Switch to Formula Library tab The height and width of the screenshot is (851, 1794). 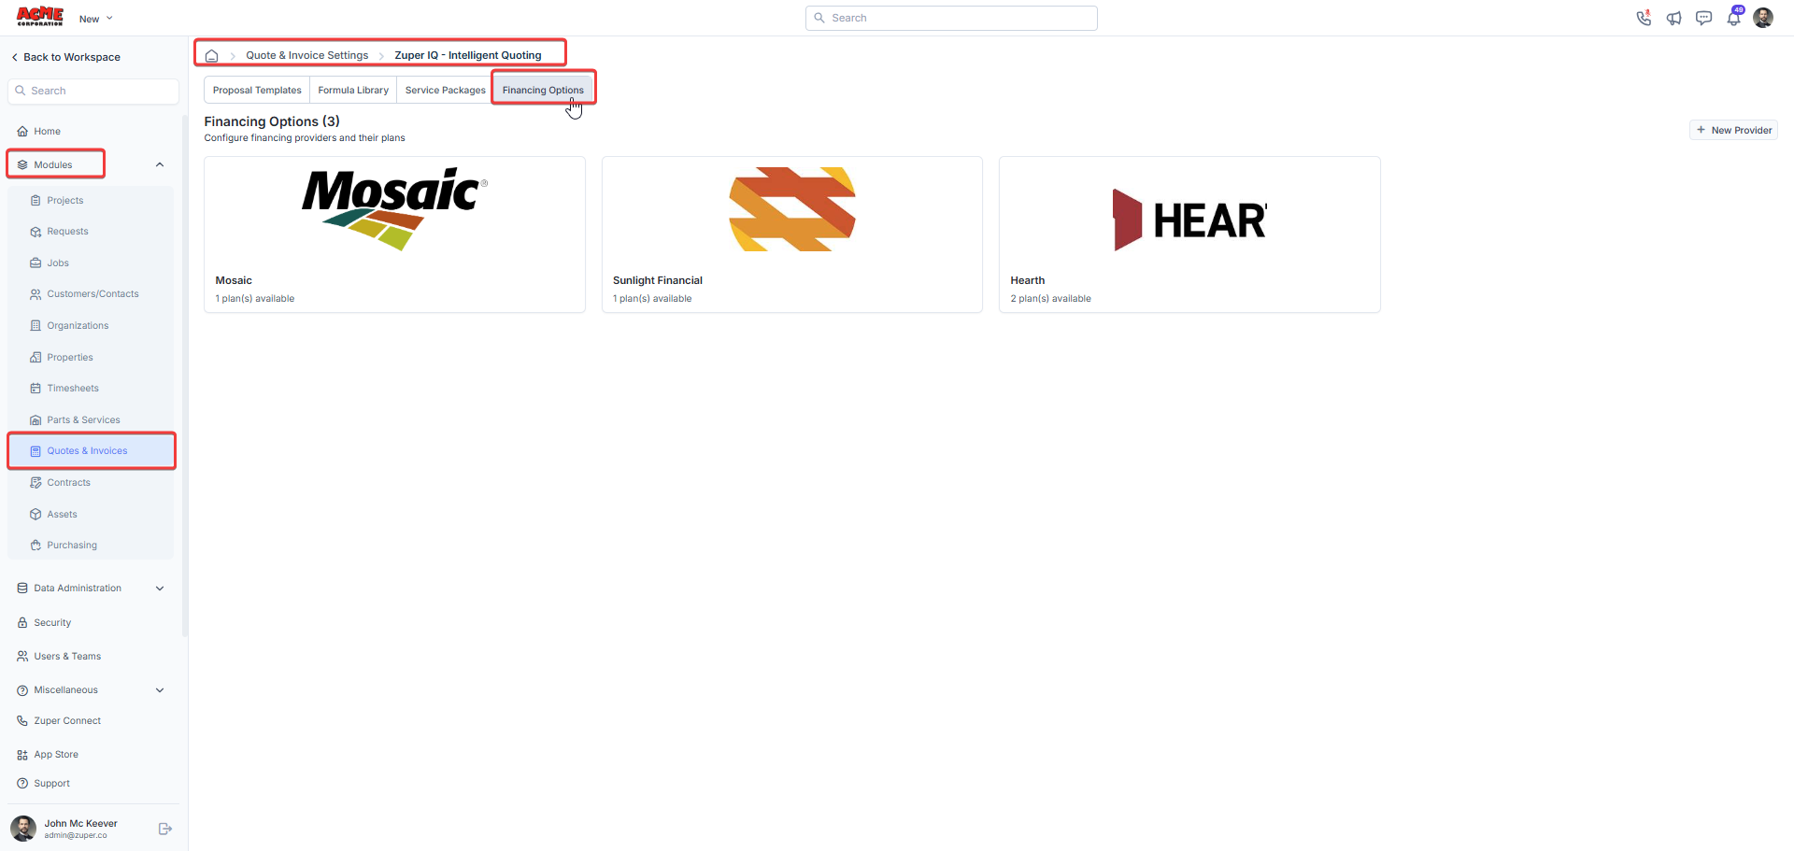[x=353, y=91]
